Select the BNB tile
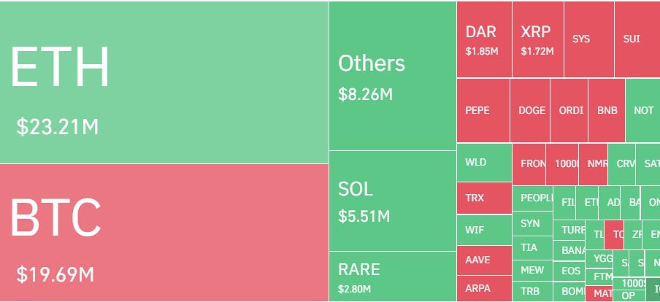The height and width of the screenshot is (302, 660). 607,111
